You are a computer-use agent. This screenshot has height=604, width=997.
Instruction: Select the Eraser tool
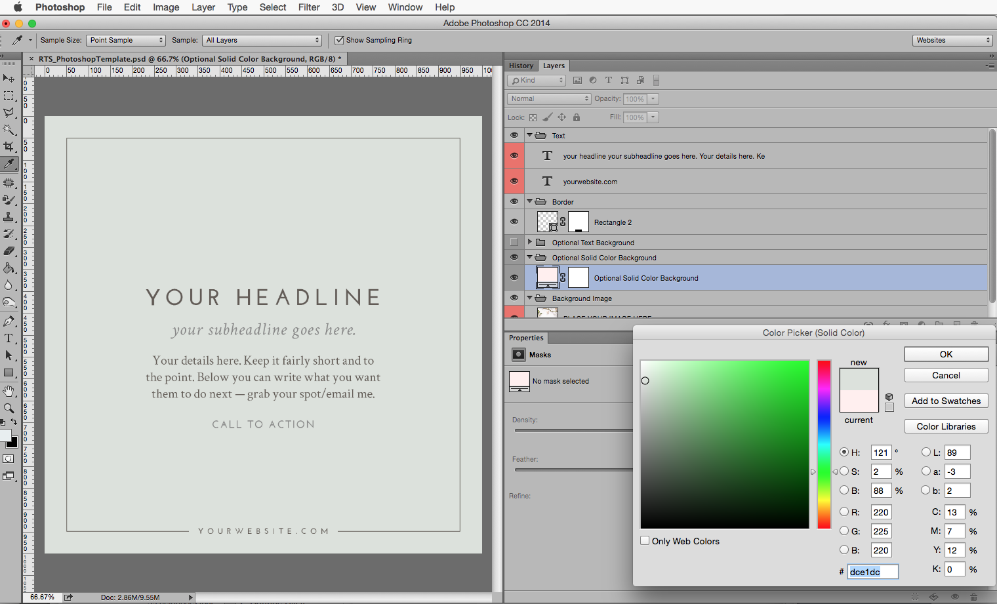click(9, 251)
